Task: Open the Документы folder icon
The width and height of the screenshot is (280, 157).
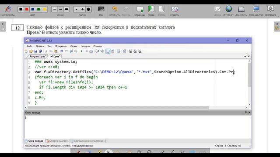Action: 241,9
